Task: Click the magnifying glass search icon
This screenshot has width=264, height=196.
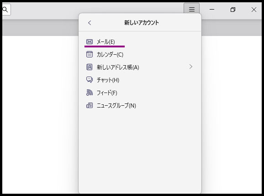Action: pos(5,10)
